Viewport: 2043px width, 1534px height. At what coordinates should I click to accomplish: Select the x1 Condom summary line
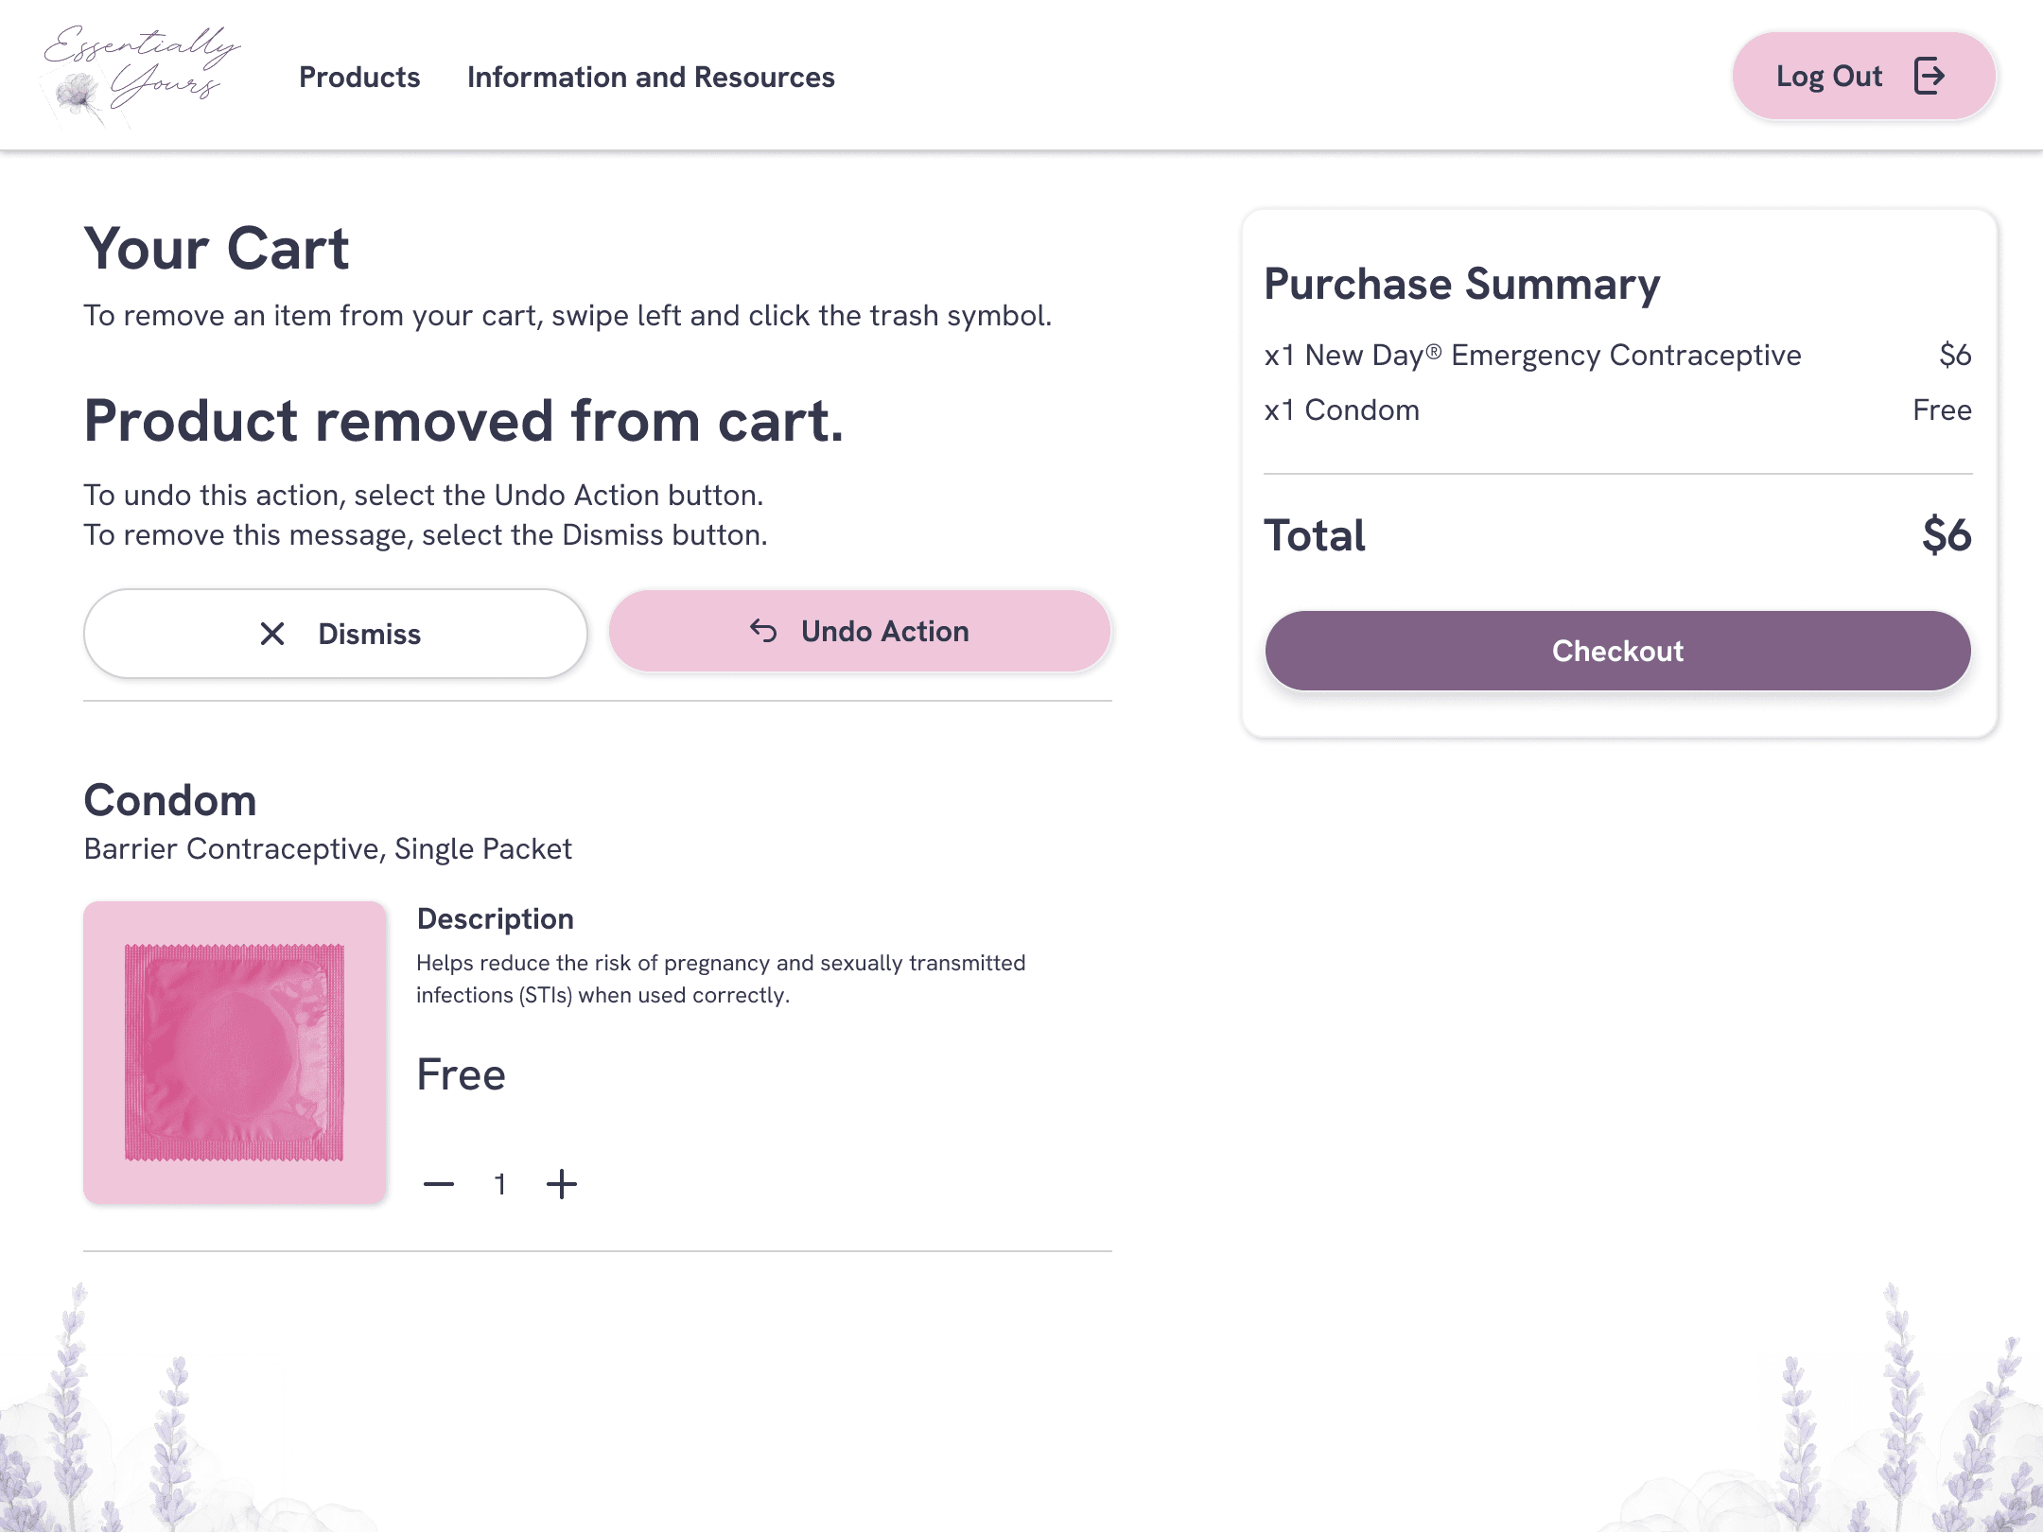click(x=1617, y=410)
